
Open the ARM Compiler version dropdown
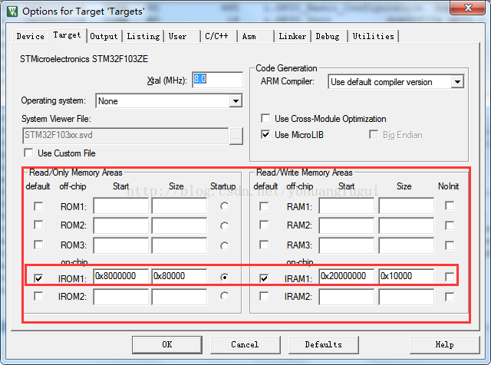[x=396, y=82]
